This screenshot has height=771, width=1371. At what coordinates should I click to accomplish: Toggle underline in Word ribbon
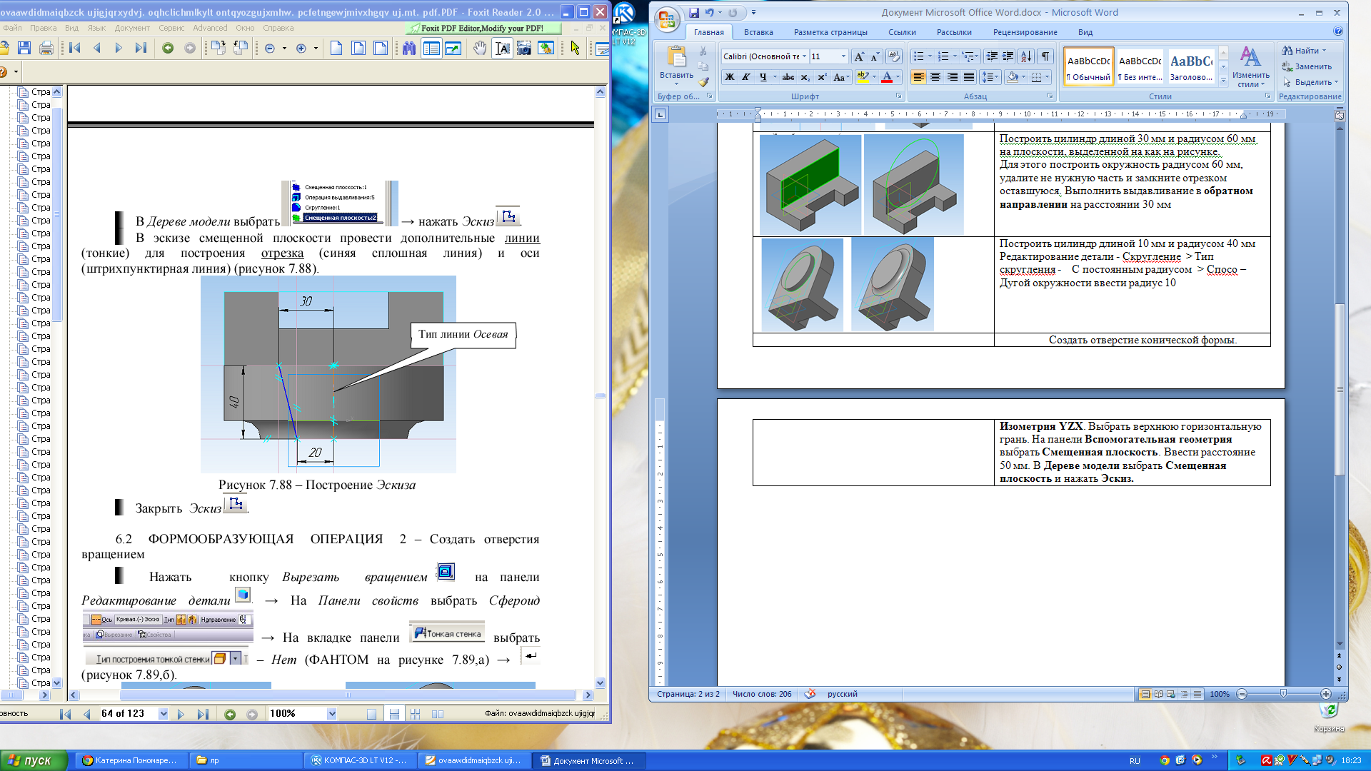763,77
